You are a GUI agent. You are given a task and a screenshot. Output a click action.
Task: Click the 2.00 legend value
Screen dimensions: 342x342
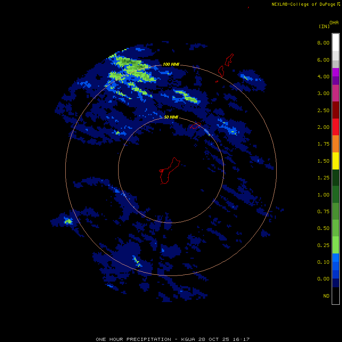323,127
